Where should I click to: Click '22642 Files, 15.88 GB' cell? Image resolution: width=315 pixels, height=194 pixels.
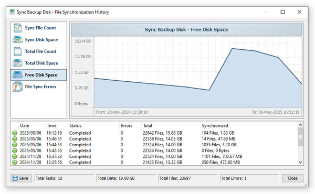162,133
